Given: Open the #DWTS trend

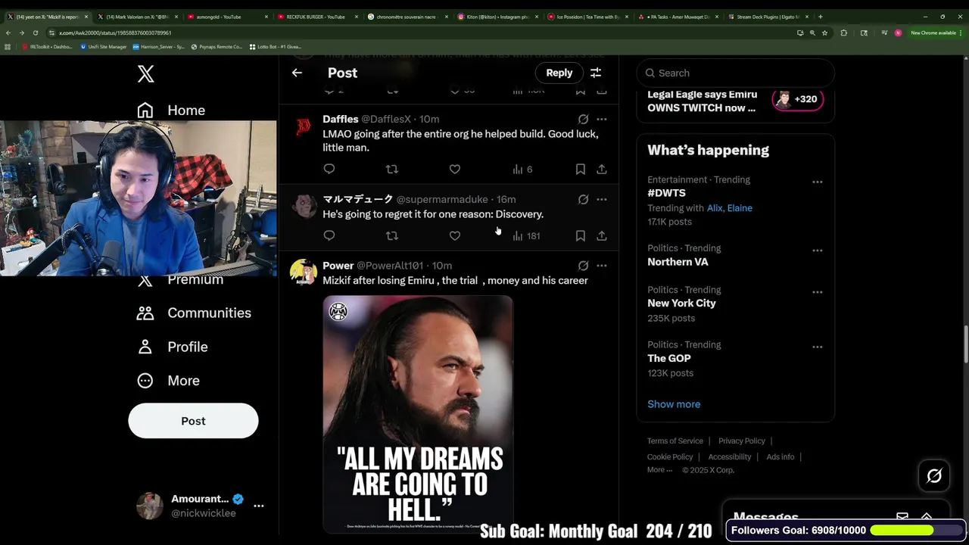Looking at the screenshot, I should [666, 193].
